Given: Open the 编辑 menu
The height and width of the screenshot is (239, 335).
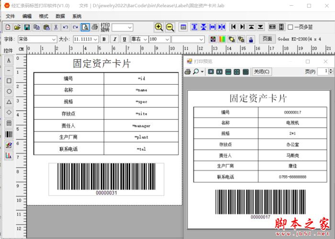Looking at the screenshot, I should [27, 16].
